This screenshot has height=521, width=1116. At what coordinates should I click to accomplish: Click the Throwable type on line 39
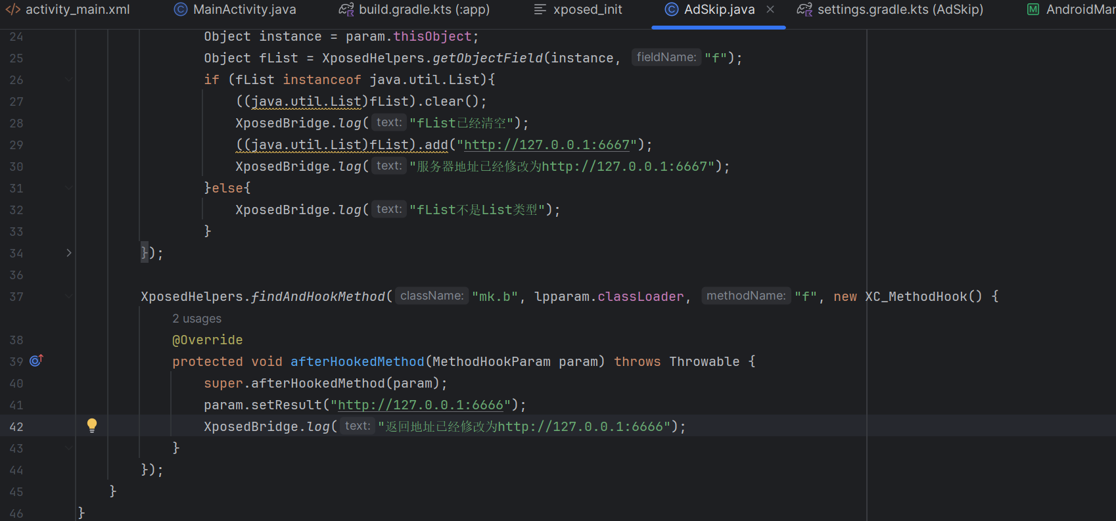[x=705, y=361]
